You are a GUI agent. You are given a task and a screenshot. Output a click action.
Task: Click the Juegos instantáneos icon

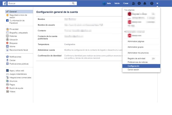7,74
